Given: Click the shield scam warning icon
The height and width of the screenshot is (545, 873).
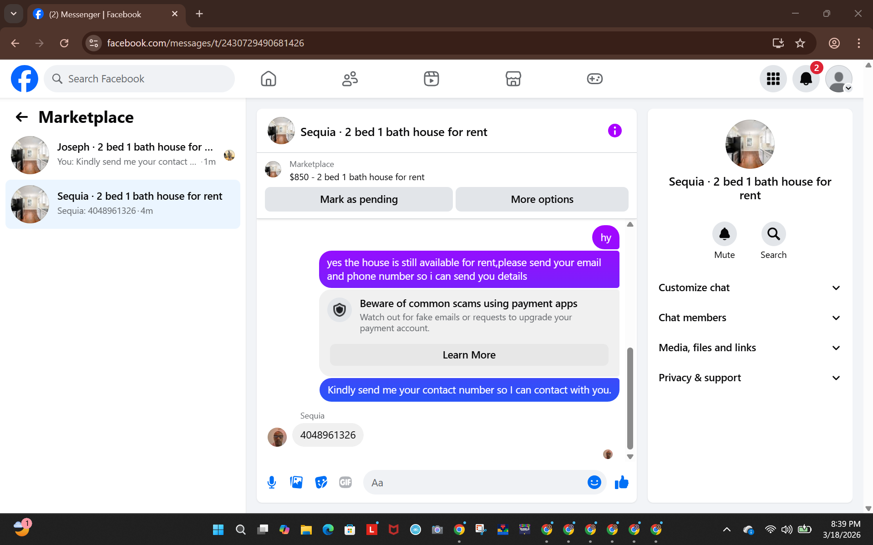Looking at the screenshot, I should [x=340, y=310].
